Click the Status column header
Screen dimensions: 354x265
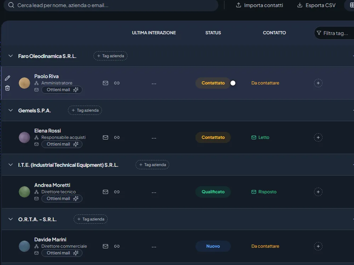[213, 33]
